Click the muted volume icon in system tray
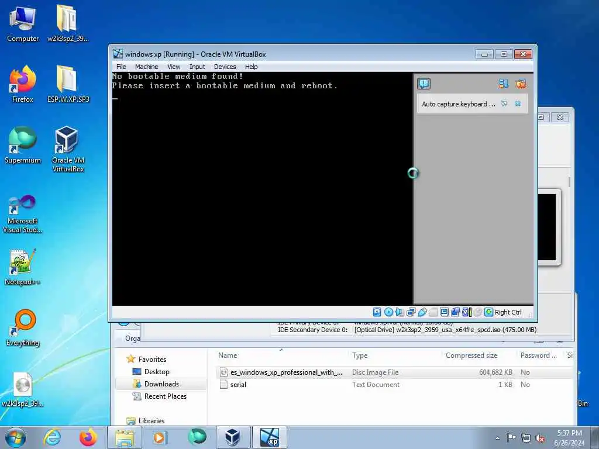Viewport: 599px width, 449px height. pyautogui.click(x=540, y=438)
